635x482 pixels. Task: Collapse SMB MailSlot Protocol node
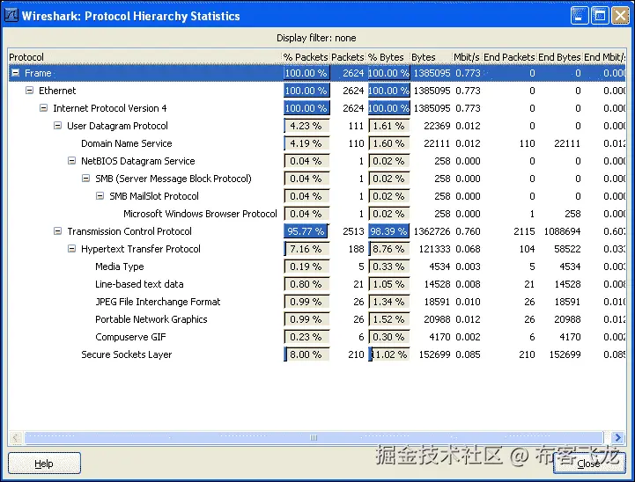tap(100, 196)
